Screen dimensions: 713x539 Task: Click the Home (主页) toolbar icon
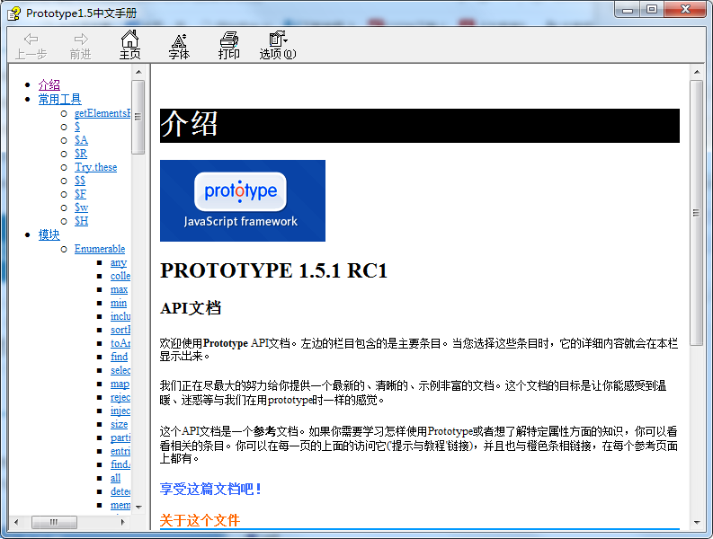[130, 40]
